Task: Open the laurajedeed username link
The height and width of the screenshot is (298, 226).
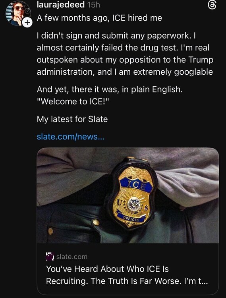Action: (x=61, y=5)
